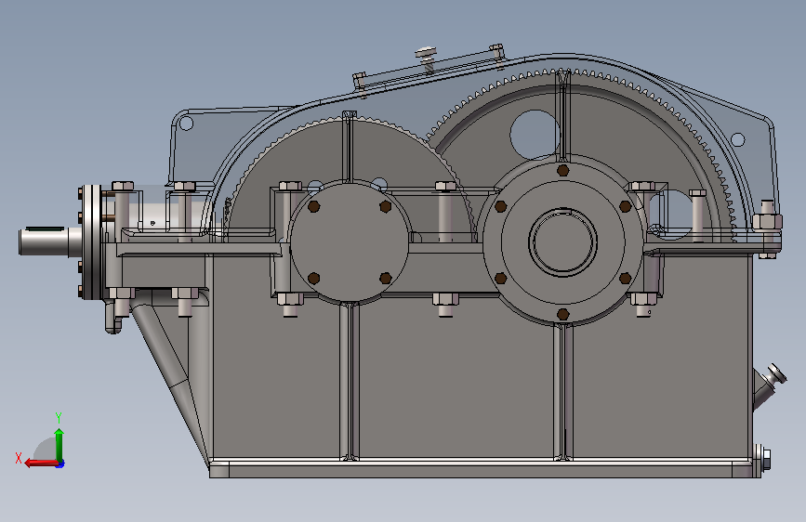This screenshot has height=522, width=806.
Task: Pick hex bolt head between the two covers
Action: [x=445, y=186]
